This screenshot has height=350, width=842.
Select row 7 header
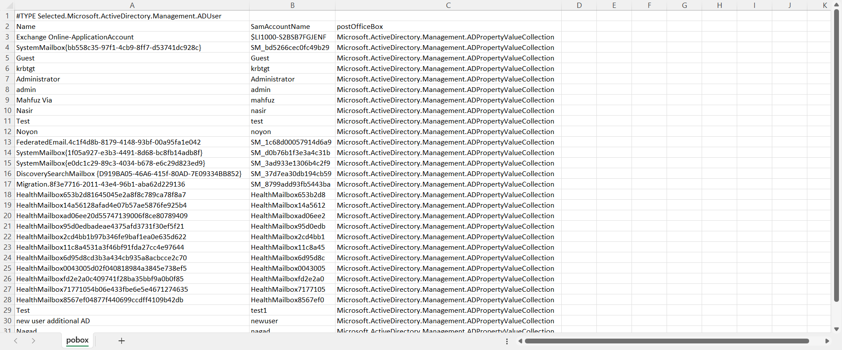(x=7, y=79)
